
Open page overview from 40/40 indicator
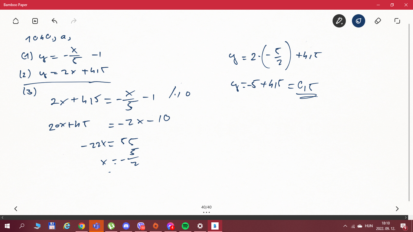tap(207, 207)
